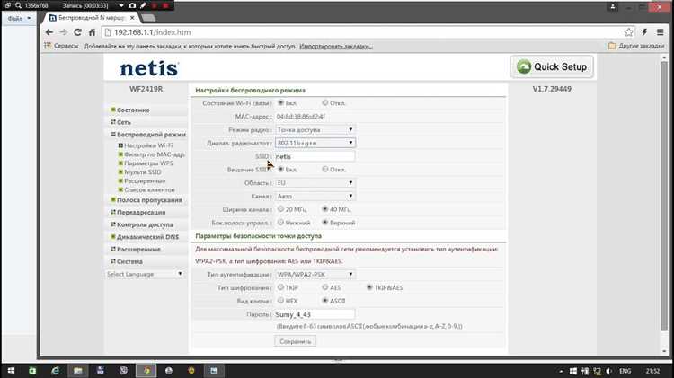Click the address bar showing 192.168.1.1
Viewport: 674px width, 378px height.
point(361,32)
